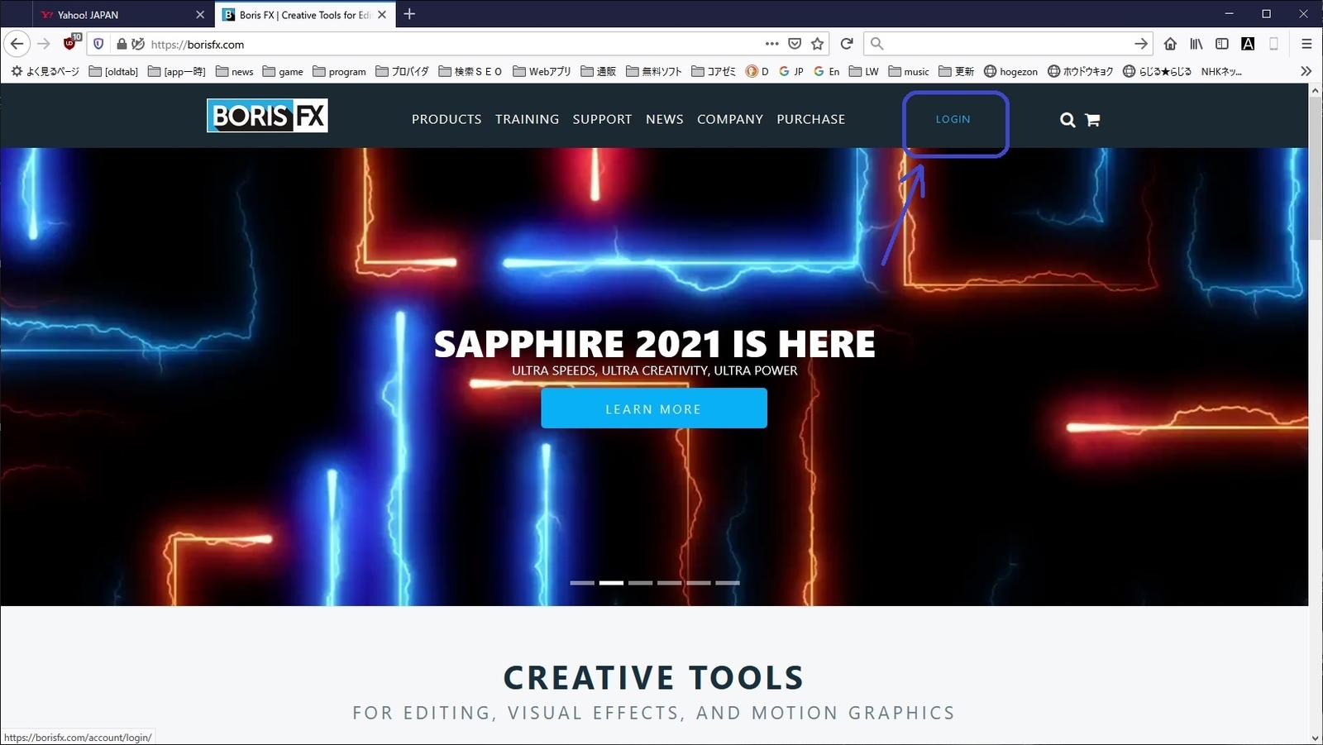This screenshot has height=745, width=1323.
Task: Click the black 'A' extension icon
Action: click(1248, 44)
